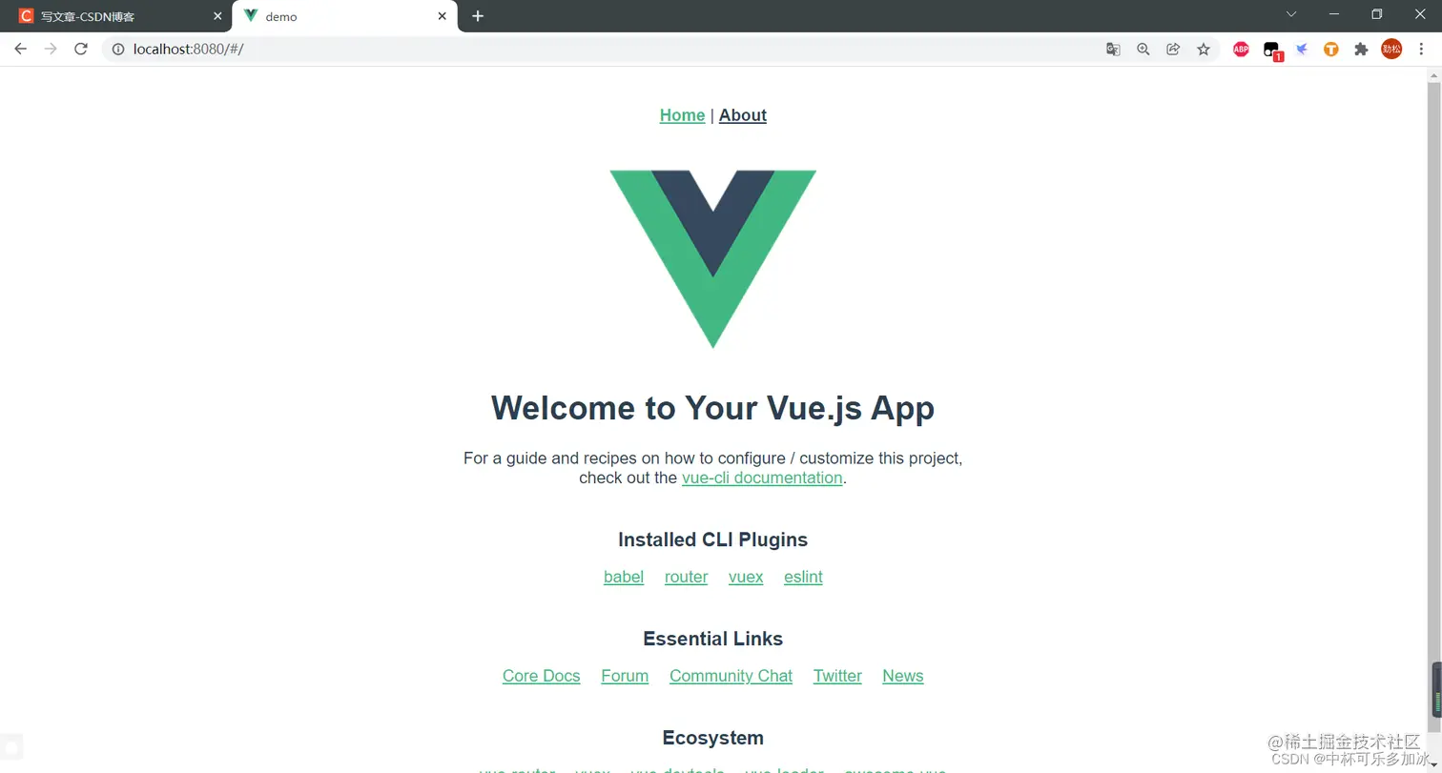
Task: Close the demo tab
Action: (442, 16)
